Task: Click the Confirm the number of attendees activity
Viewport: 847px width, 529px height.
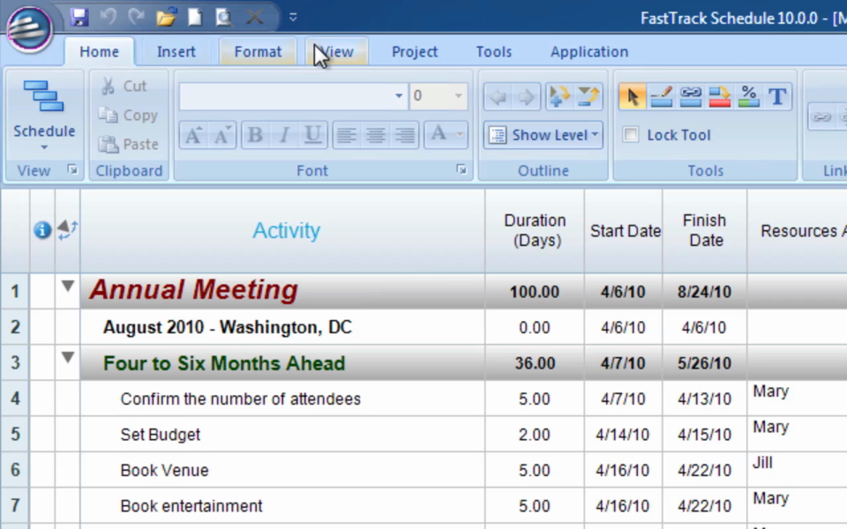Action: coord(240,399)
